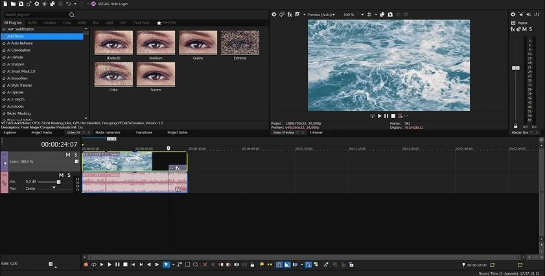The height and width of the screenshot is (276, 545).
Task: Toggle Enable Snapping magnet icon
Action: click(x=279, y=264)
